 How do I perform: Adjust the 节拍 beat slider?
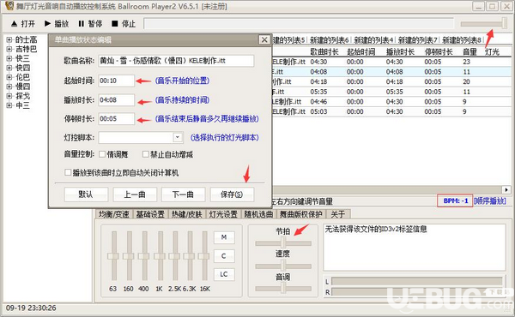click(x=283, y=243)
